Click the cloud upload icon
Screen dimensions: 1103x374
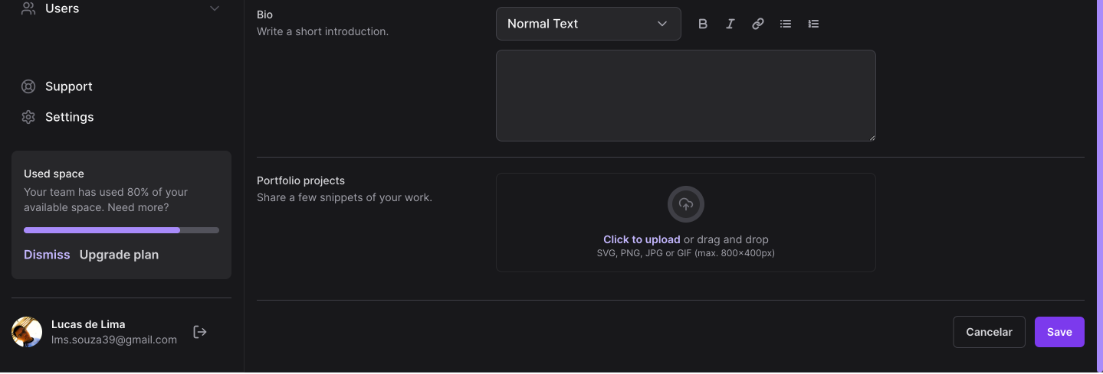[x=686, y=204]
